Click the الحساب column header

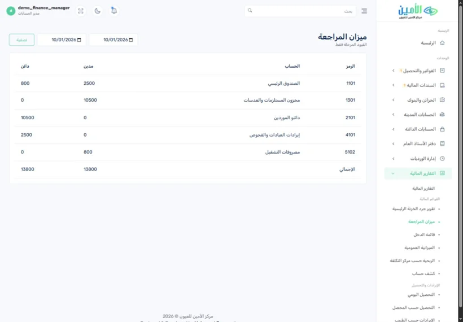(x=292, y=66)
